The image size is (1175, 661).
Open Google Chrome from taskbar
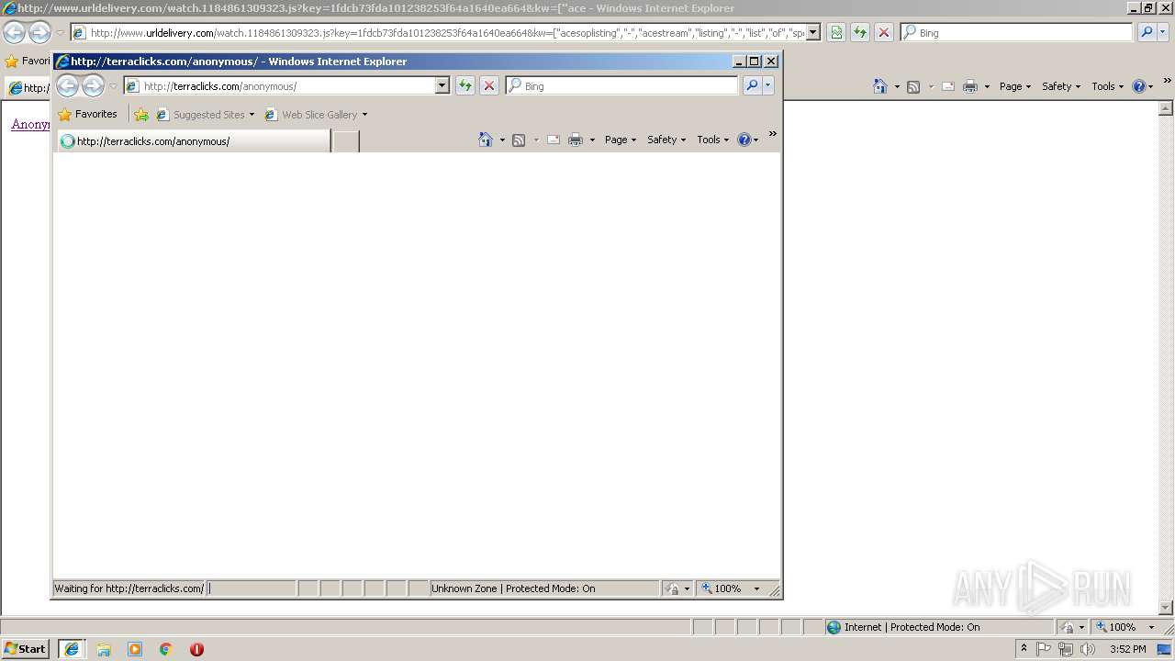click(166, 649)
